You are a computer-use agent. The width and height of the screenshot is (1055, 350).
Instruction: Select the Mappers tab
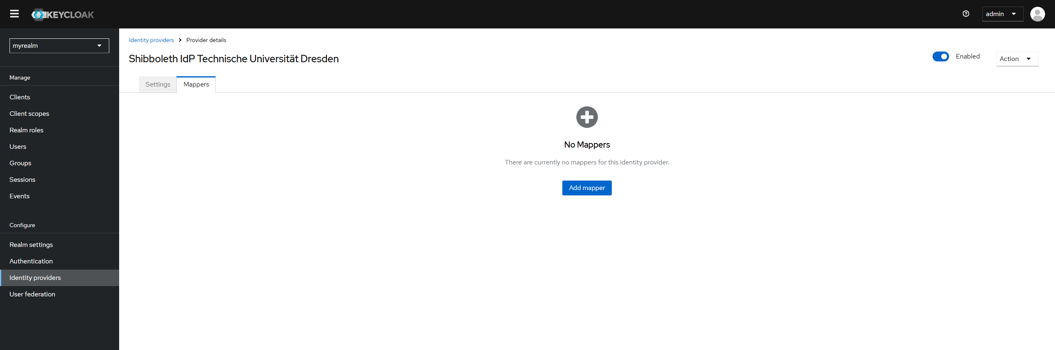point(196,85)
